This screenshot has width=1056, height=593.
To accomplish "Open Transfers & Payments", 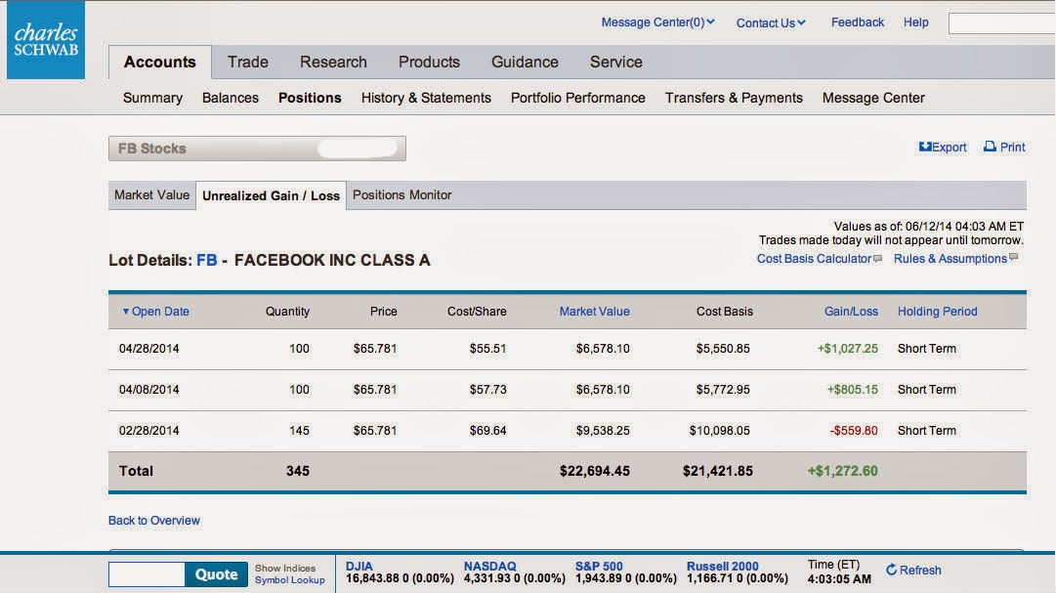I will pyautogui.click(x=734, y=98).
